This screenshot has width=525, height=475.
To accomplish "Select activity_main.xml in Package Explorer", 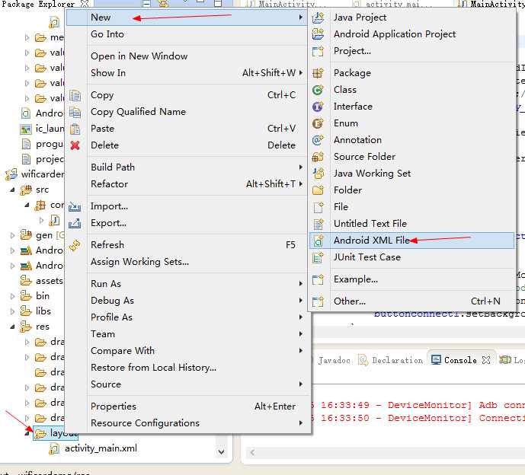I will (x=101, y=448).
